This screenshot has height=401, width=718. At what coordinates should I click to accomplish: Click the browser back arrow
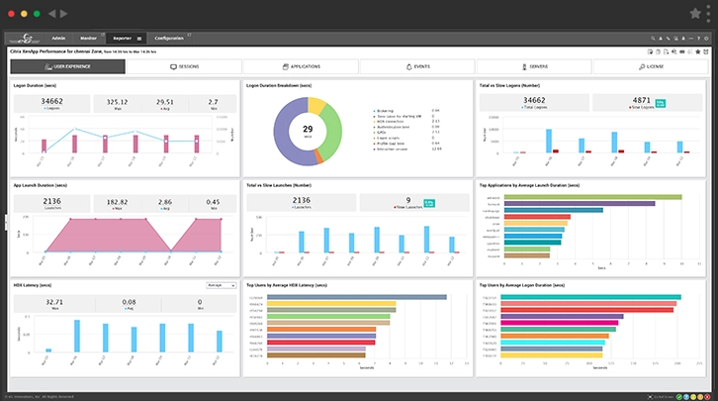[x=51, y=14]
